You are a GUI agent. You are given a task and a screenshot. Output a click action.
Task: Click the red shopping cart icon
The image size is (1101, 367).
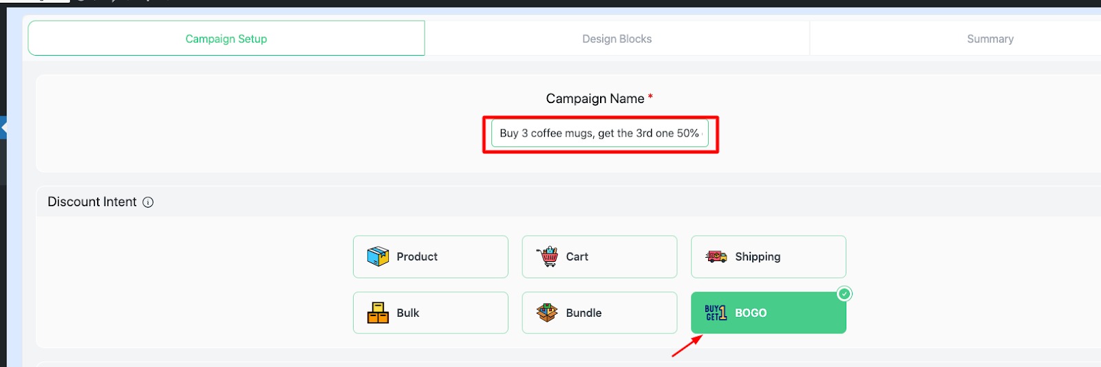coord(548,256)
